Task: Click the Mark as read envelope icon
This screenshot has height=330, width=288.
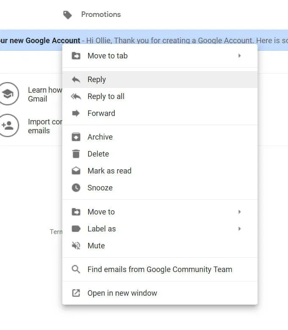Action: click(x=76, y=170)
